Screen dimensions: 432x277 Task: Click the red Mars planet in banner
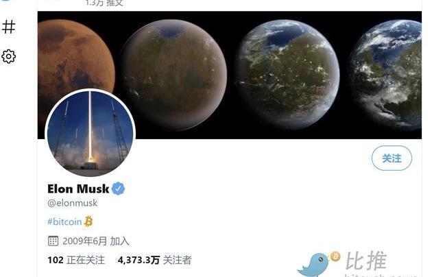[x=75, y=60]
